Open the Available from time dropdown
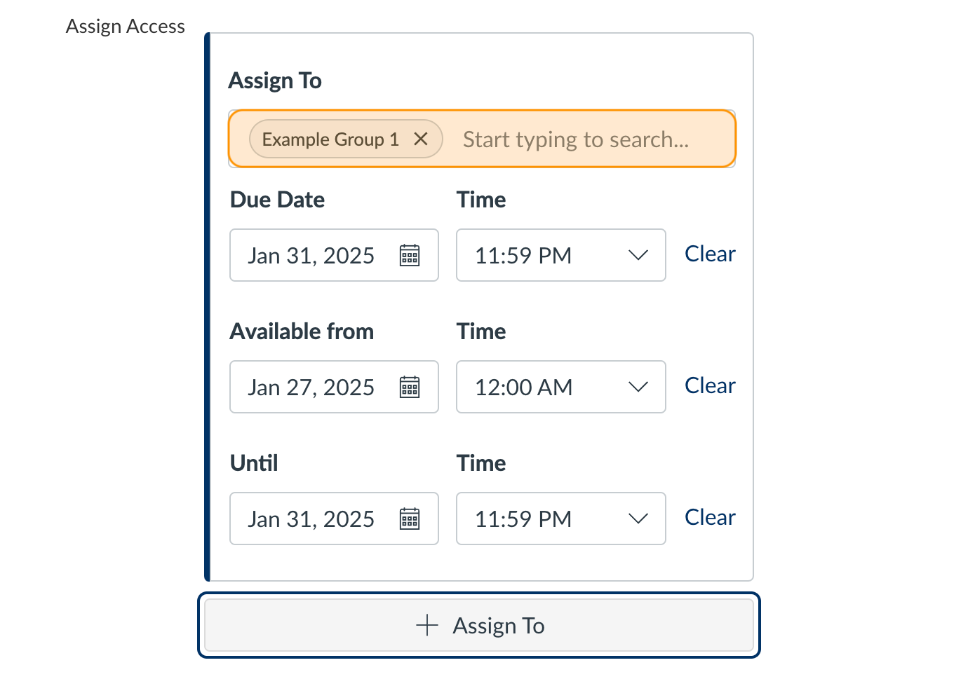The height and width of the screenshot is (679, 975). pos(638,387)
